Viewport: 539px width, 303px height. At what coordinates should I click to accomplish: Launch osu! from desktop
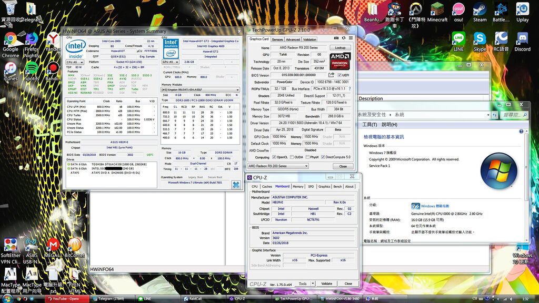click(458, 13)
